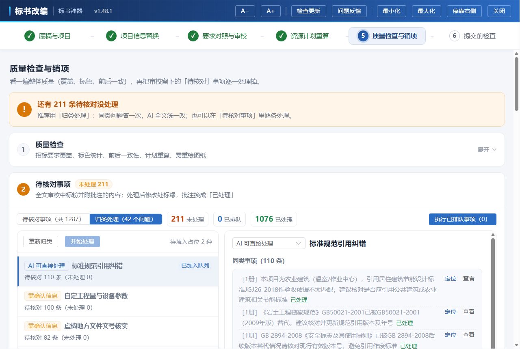Click the number 1 badge beside 质量检查
Image resolution: width=520 pixels, height=349 pixels.
coord(23,150)
